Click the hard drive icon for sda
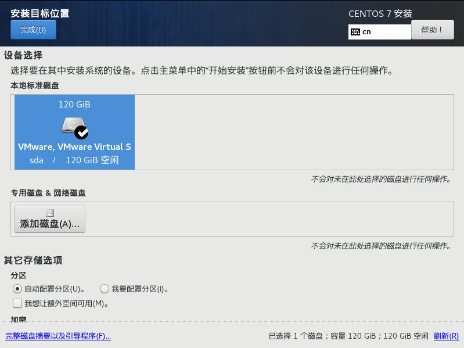Viewport: 464px width, 348px height. pyautogui.click(x=73, y=125)
